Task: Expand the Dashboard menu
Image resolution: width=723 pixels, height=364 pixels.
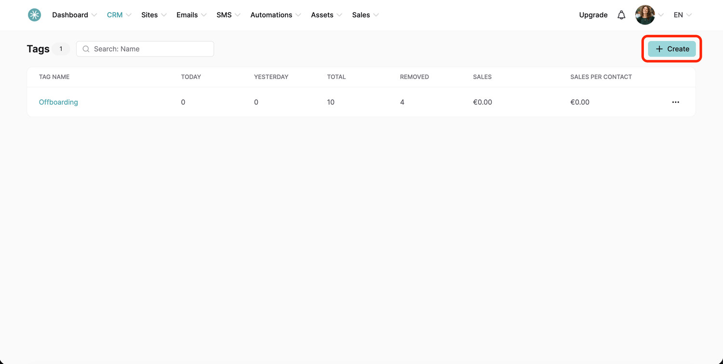Action: tap(75, 15)
